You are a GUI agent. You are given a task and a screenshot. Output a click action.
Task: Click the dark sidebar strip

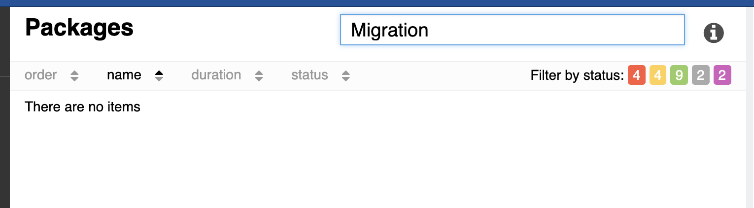[x=5, y=107]
